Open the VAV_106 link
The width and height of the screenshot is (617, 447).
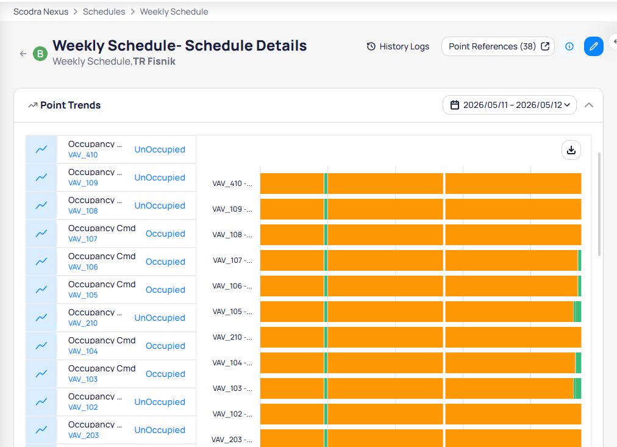pyautogui.click(x=83, y=267)
